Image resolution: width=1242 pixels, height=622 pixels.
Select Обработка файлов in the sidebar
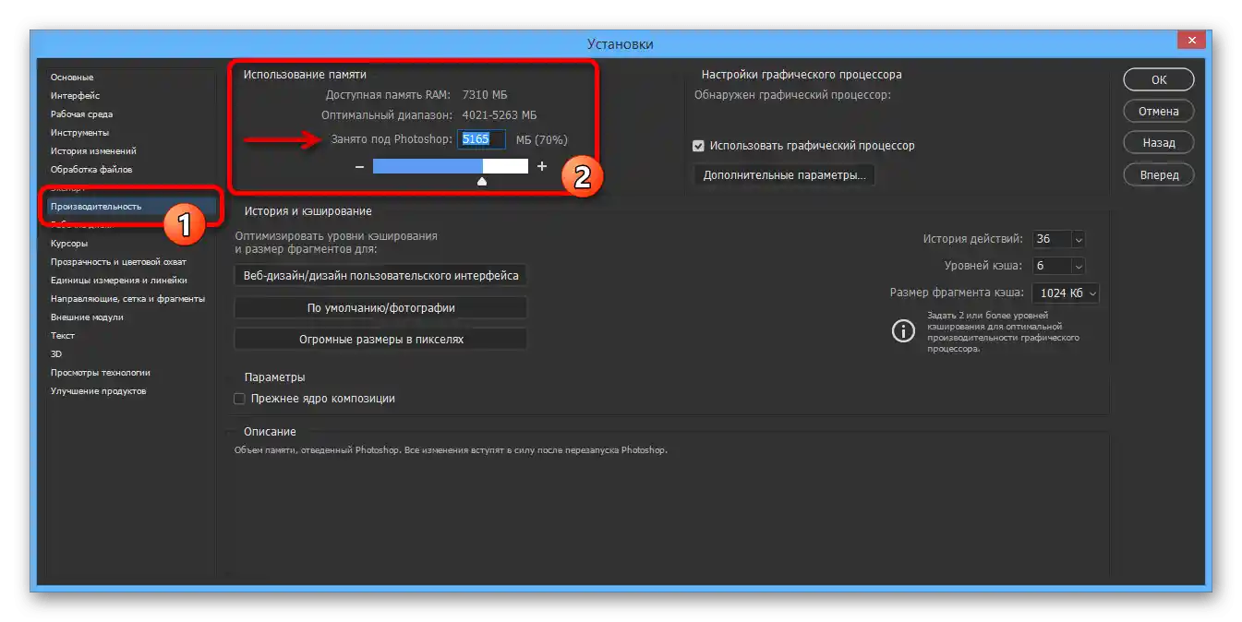[x=90, y=170]
